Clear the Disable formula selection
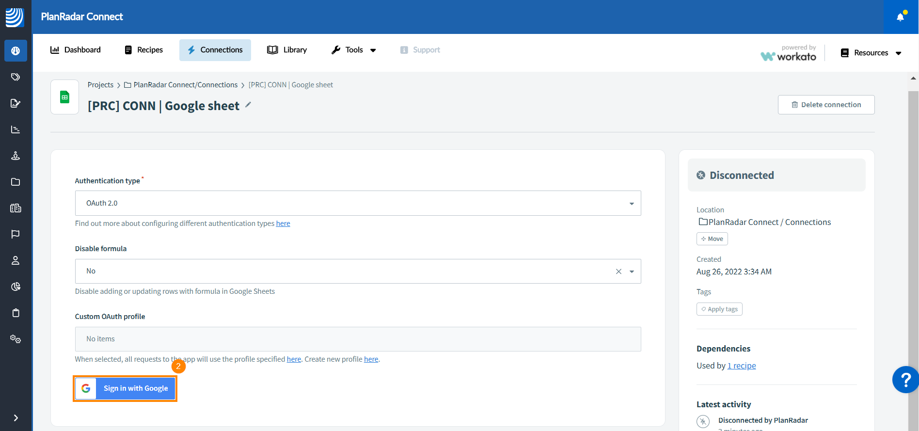The height and width of the screenshot is (431, 919). click(x=618, y=271)
